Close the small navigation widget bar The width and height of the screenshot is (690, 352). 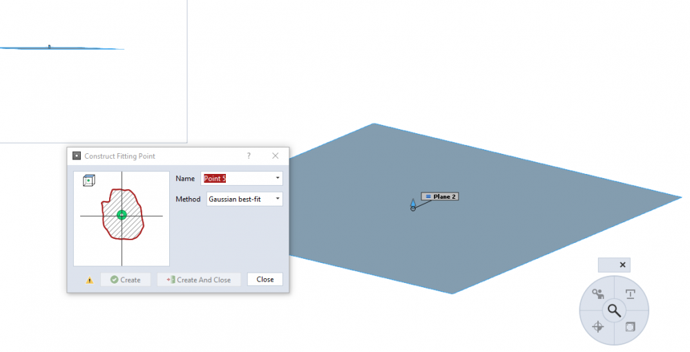coord(622,265)
